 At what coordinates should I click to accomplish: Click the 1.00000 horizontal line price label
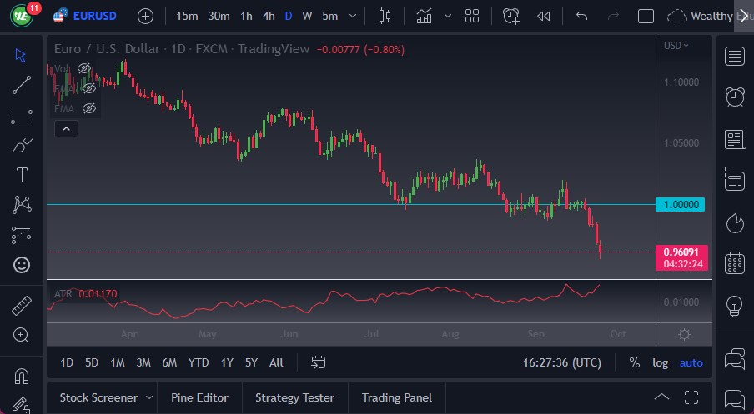pos(682,205)
